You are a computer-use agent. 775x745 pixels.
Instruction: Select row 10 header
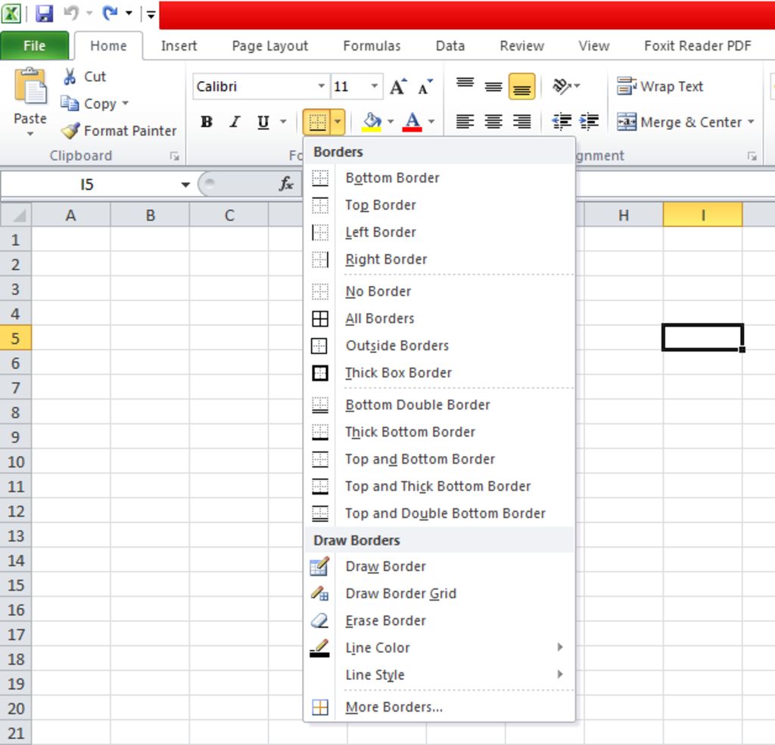16,462
